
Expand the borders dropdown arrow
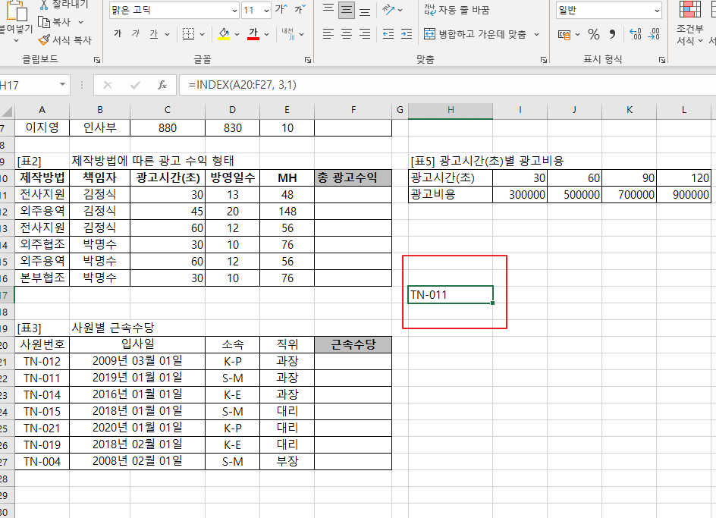pos(203,34)
